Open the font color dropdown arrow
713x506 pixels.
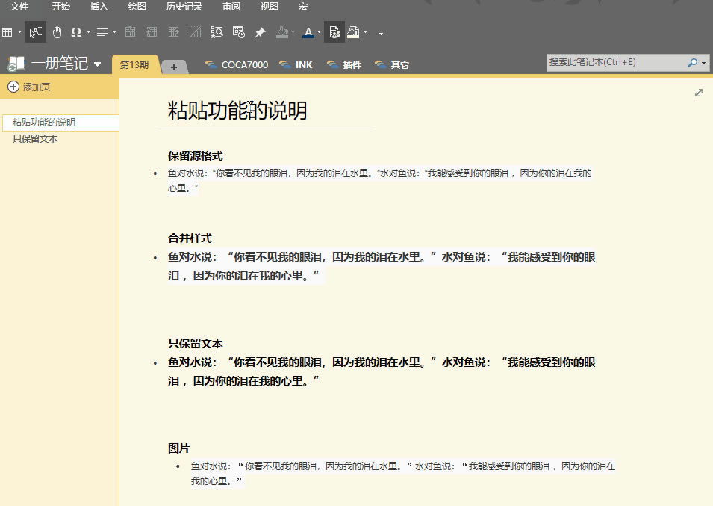tap(319, 32)
